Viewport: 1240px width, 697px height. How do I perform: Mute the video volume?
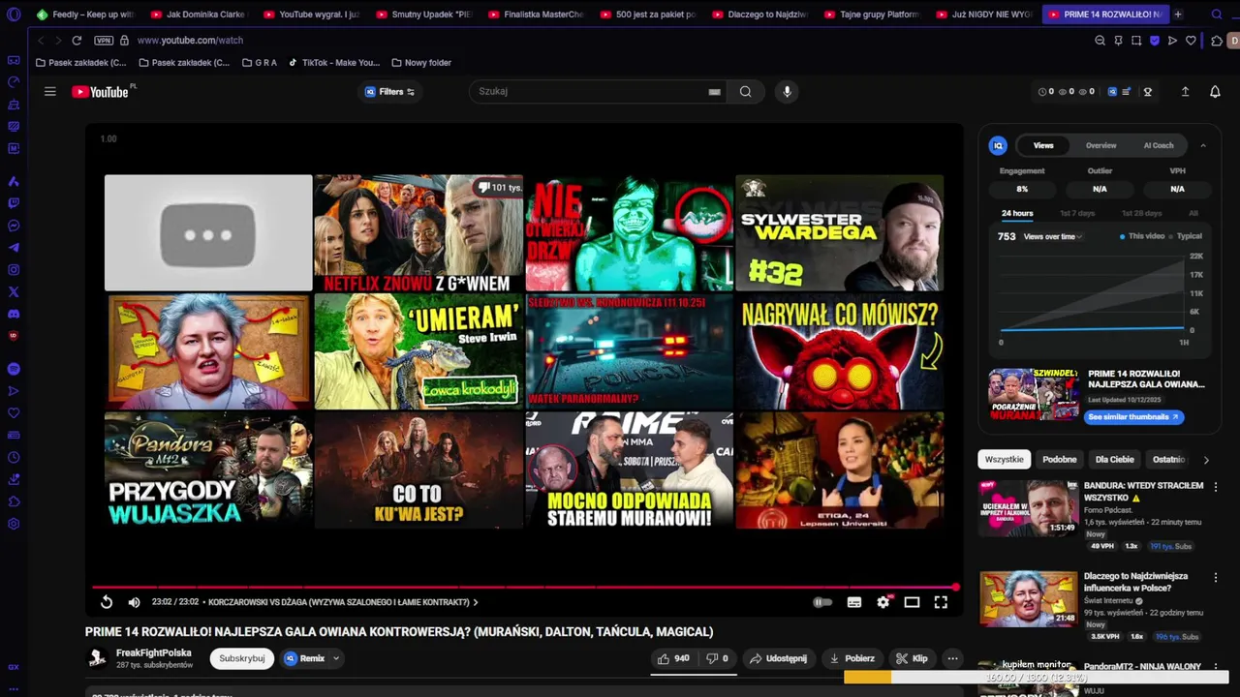[134, 602]
